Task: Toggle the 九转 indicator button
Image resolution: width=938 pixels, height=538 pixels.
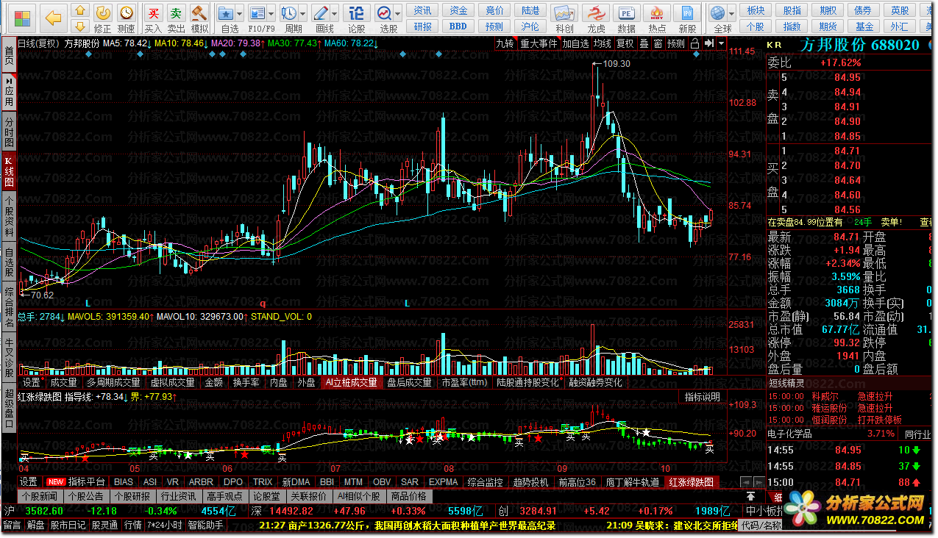Action: point(505,43)
